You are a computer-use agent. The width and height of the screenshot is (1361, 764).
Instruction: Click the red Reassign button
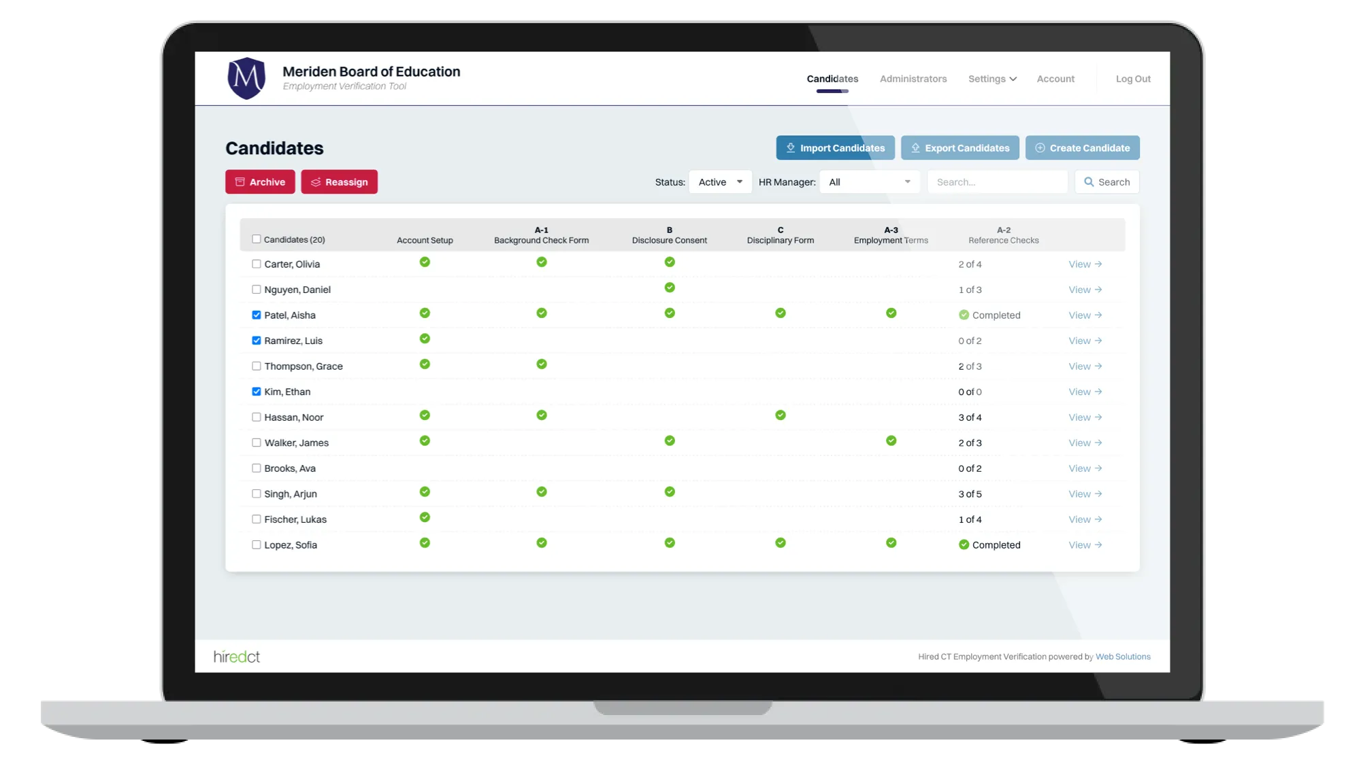coord(339,182)
